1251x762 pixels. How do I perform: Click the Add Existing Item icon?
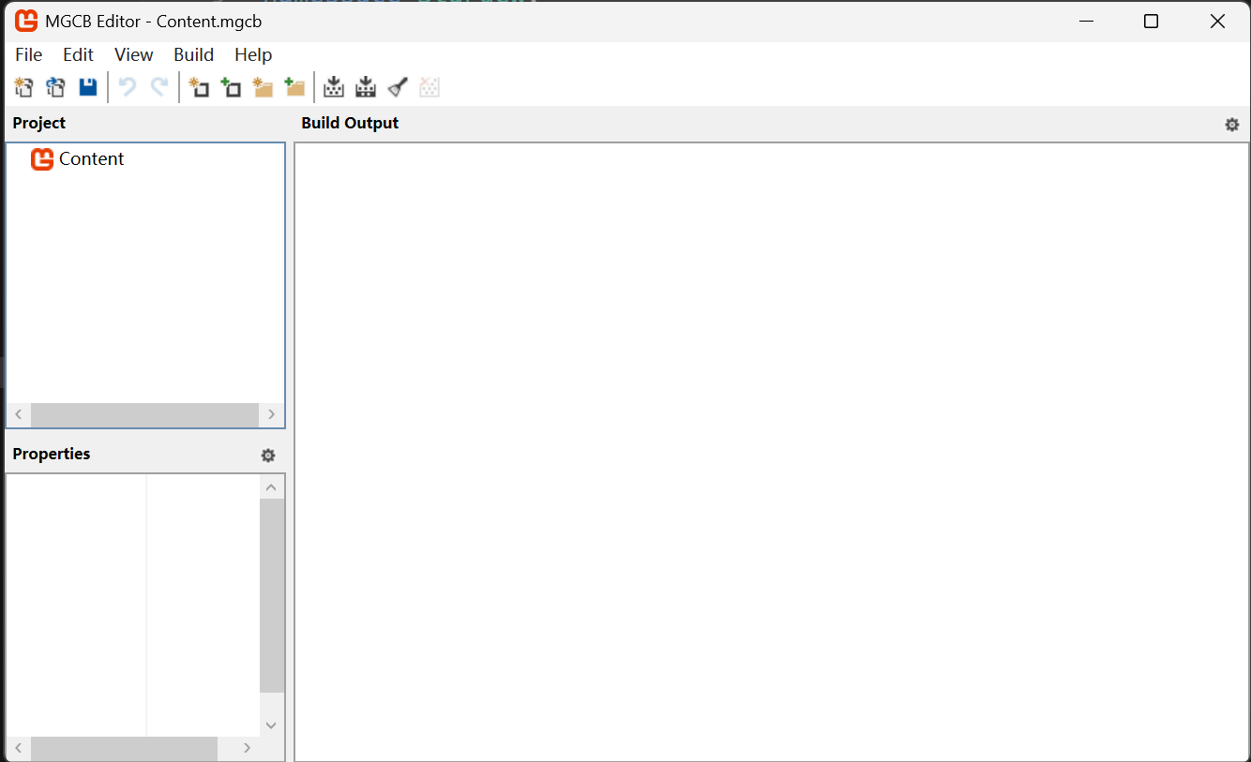[231, 87]
